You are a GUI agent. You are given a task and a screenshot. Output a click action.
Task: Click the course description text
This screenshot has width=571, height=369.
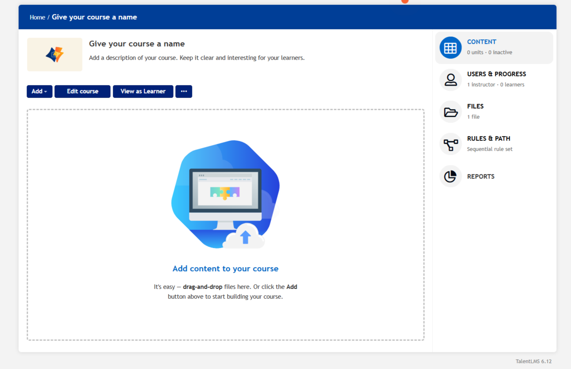click(x=196, y=58)
